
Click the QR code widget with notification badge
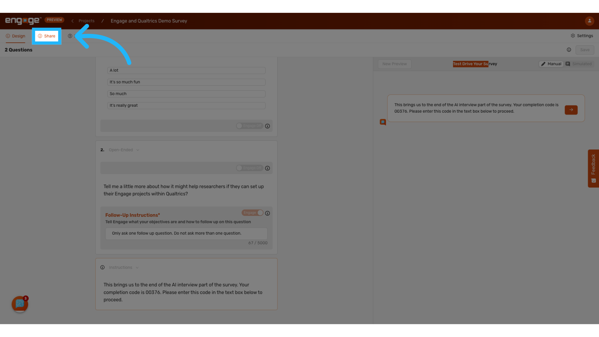pyautogui.click(x=20, y=304)
